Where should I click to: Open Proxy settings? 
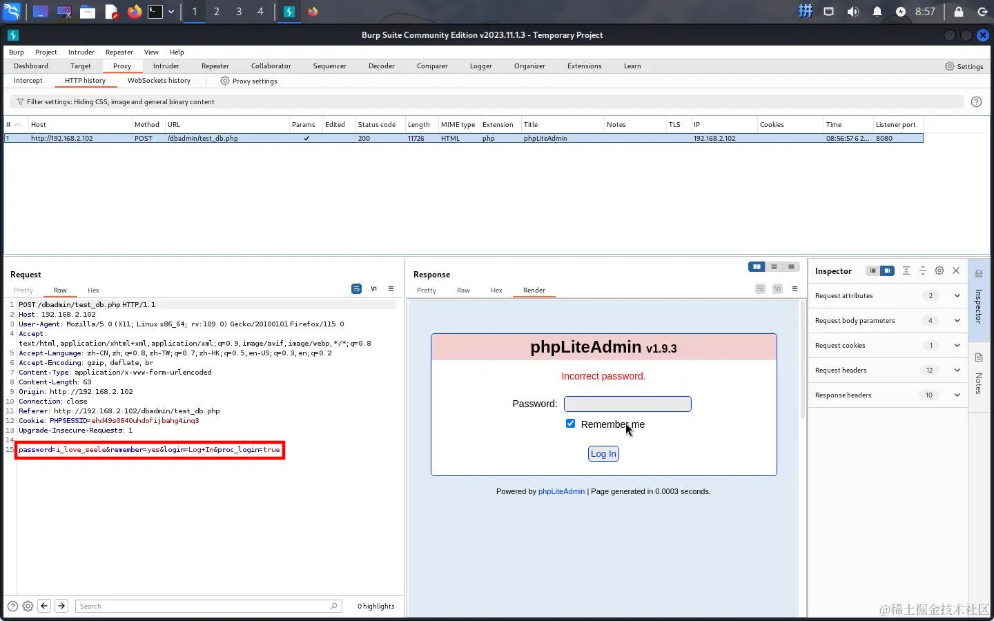[x=249, y=81]
